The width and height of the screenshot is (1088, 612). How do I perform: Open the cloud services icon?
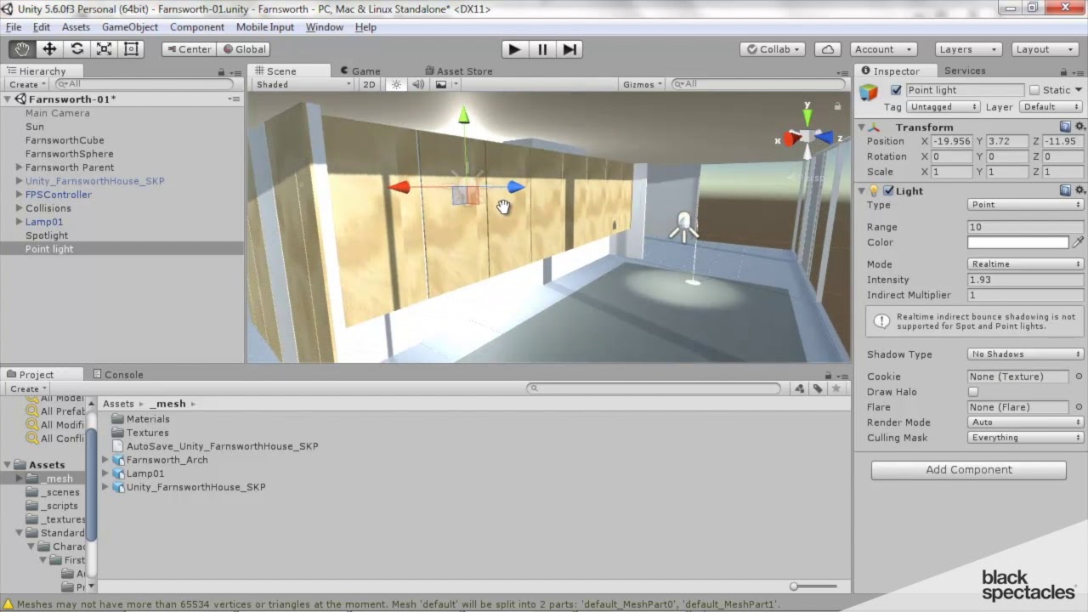[x=827, y=49]
